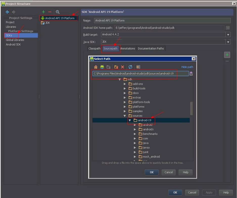Select the com folder row
The image size is (237, 198).
click(x=141, y=138)
